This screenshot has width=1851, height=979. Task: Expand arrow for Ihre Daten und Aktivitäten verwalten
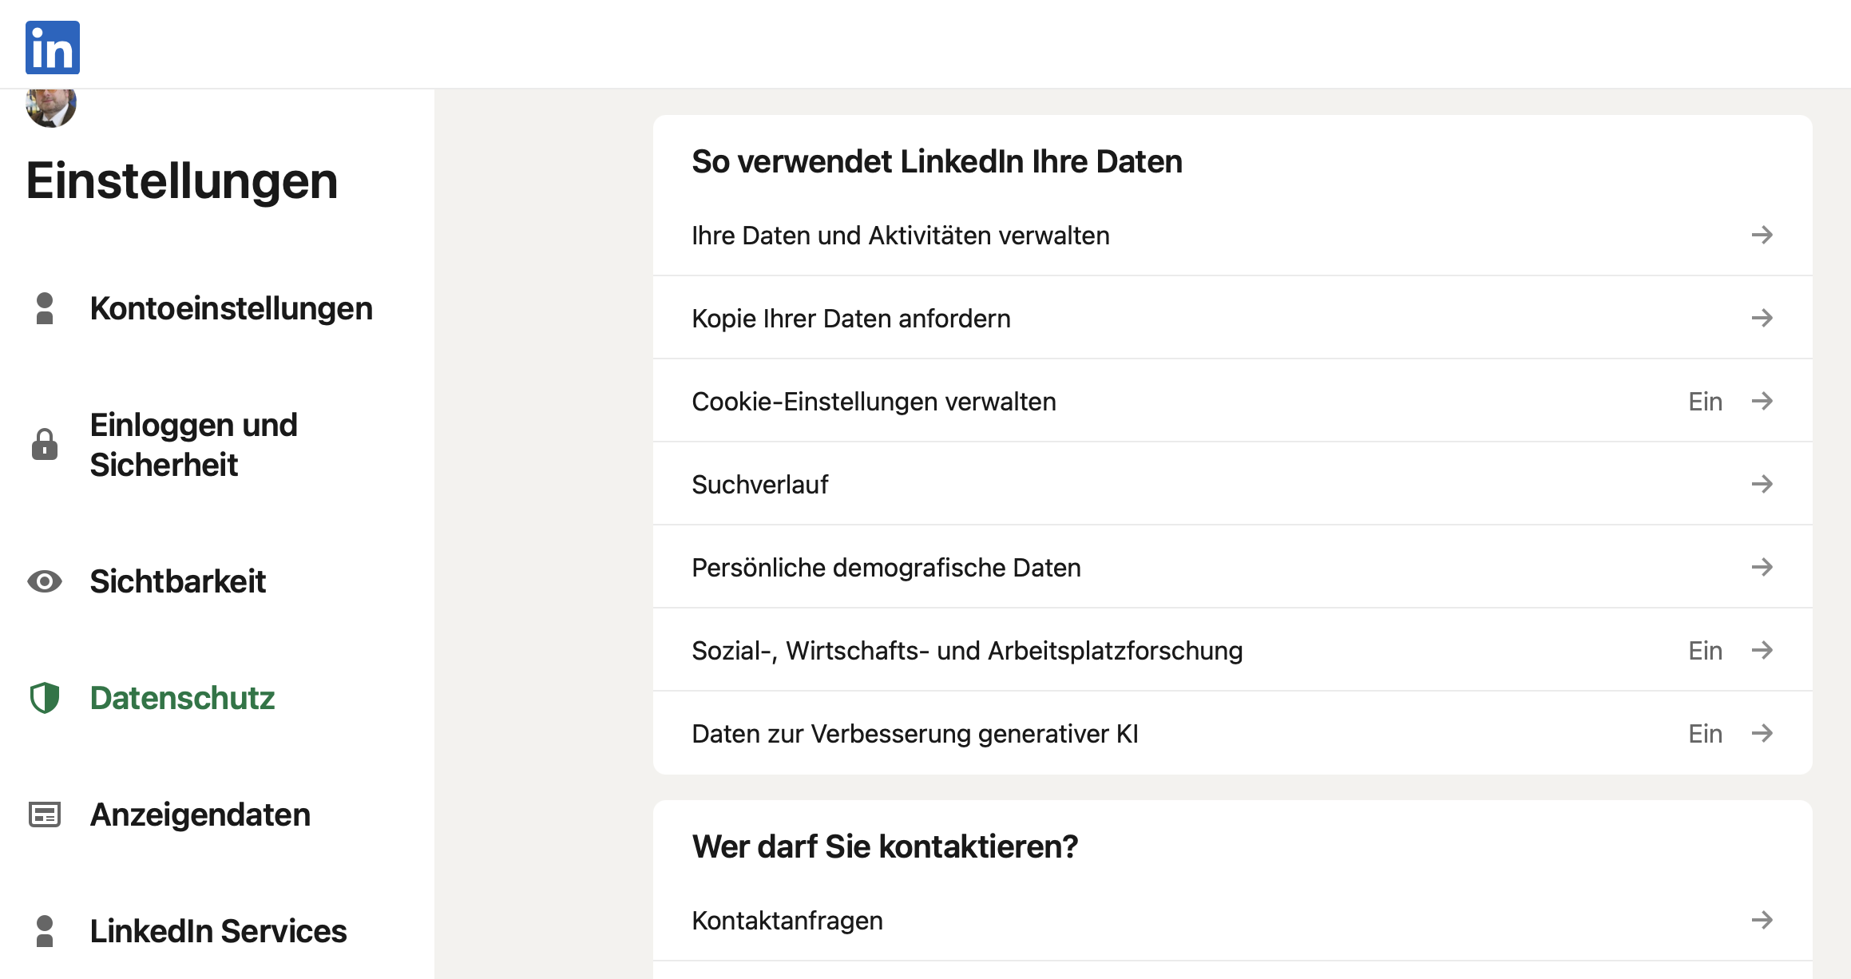[x=1762, y=236]
